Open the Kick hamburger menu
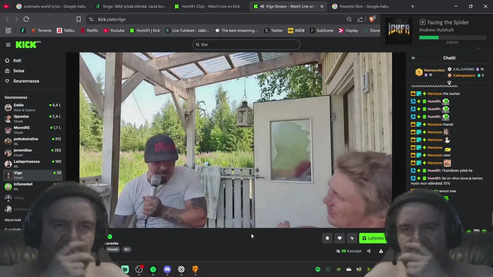Viewport: 493px width, 277px height. tap(8, 45)
